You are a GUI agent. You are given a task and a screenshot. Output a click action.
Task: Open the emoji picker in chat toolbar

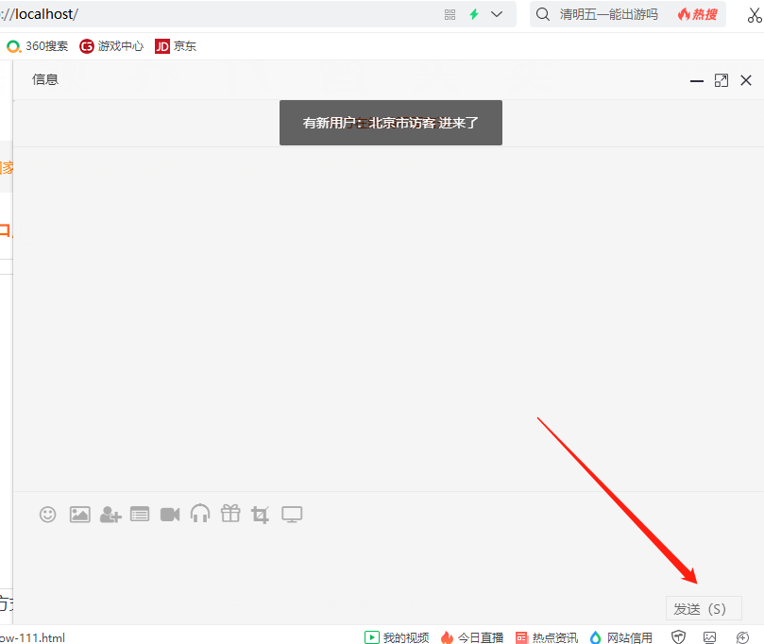coord(48,515)
